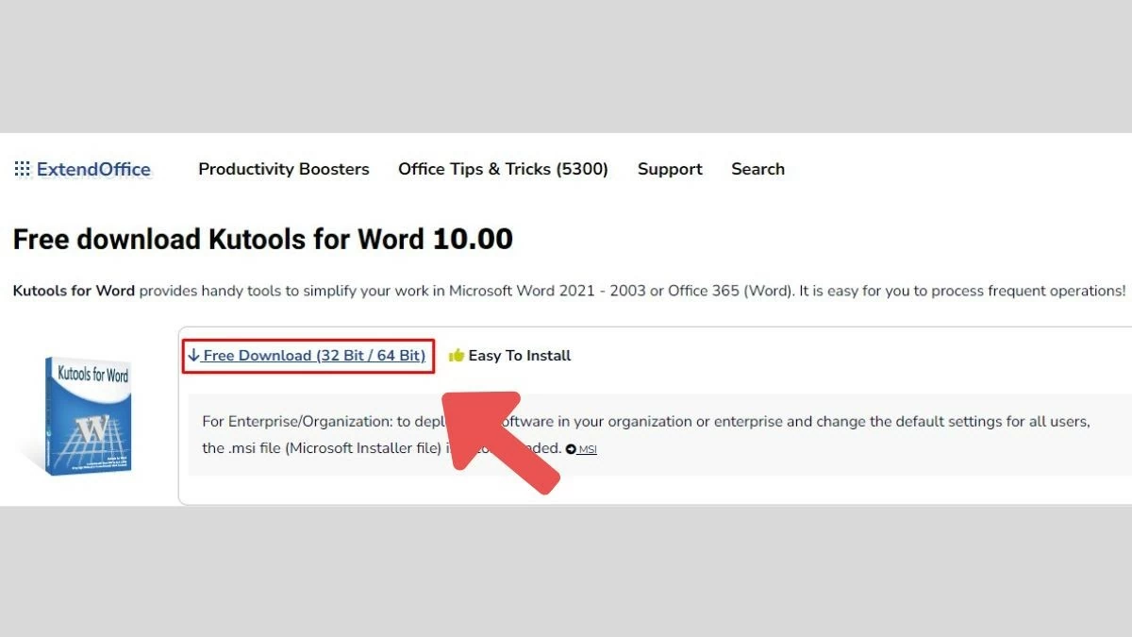Click the W logo on the product box
The image size is (1132, 637).
pyautogui.click(x=92, y=428)
